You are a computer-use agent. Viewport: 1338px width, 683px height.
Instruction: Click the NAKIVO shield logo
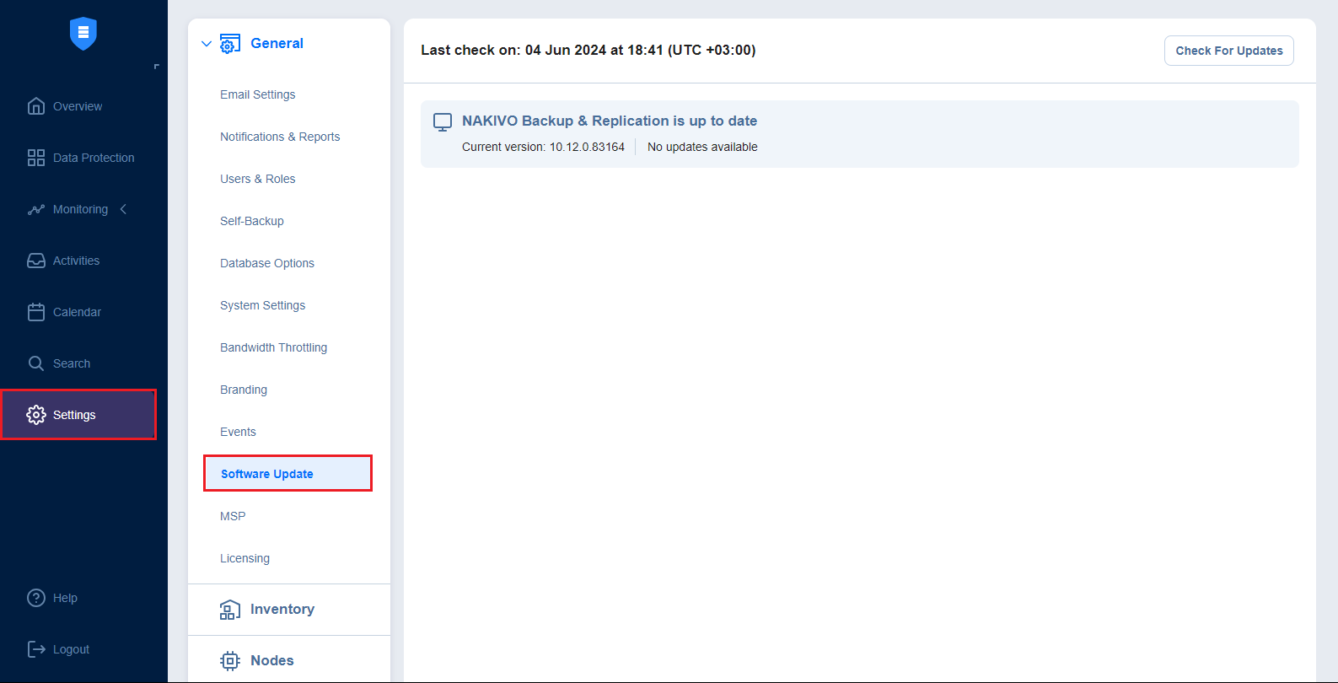pyautogui.click(x=83, y=34)
